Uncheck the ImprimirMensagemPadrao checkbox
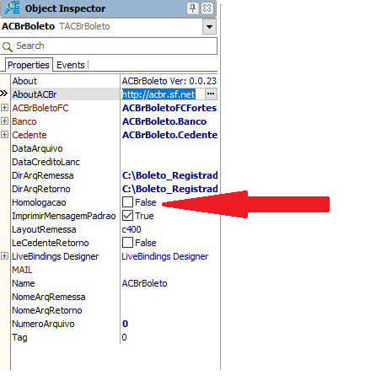 [127, 216]
